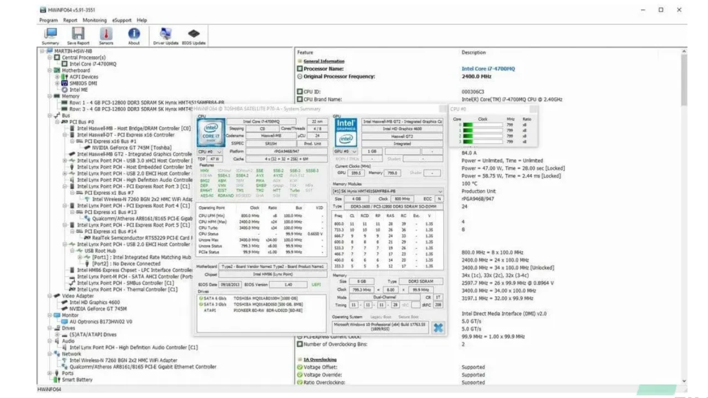Click the Original Processor Frequency indicator
Image resolution: width=708 pixels, height=398 pixels.
(300, 77)
